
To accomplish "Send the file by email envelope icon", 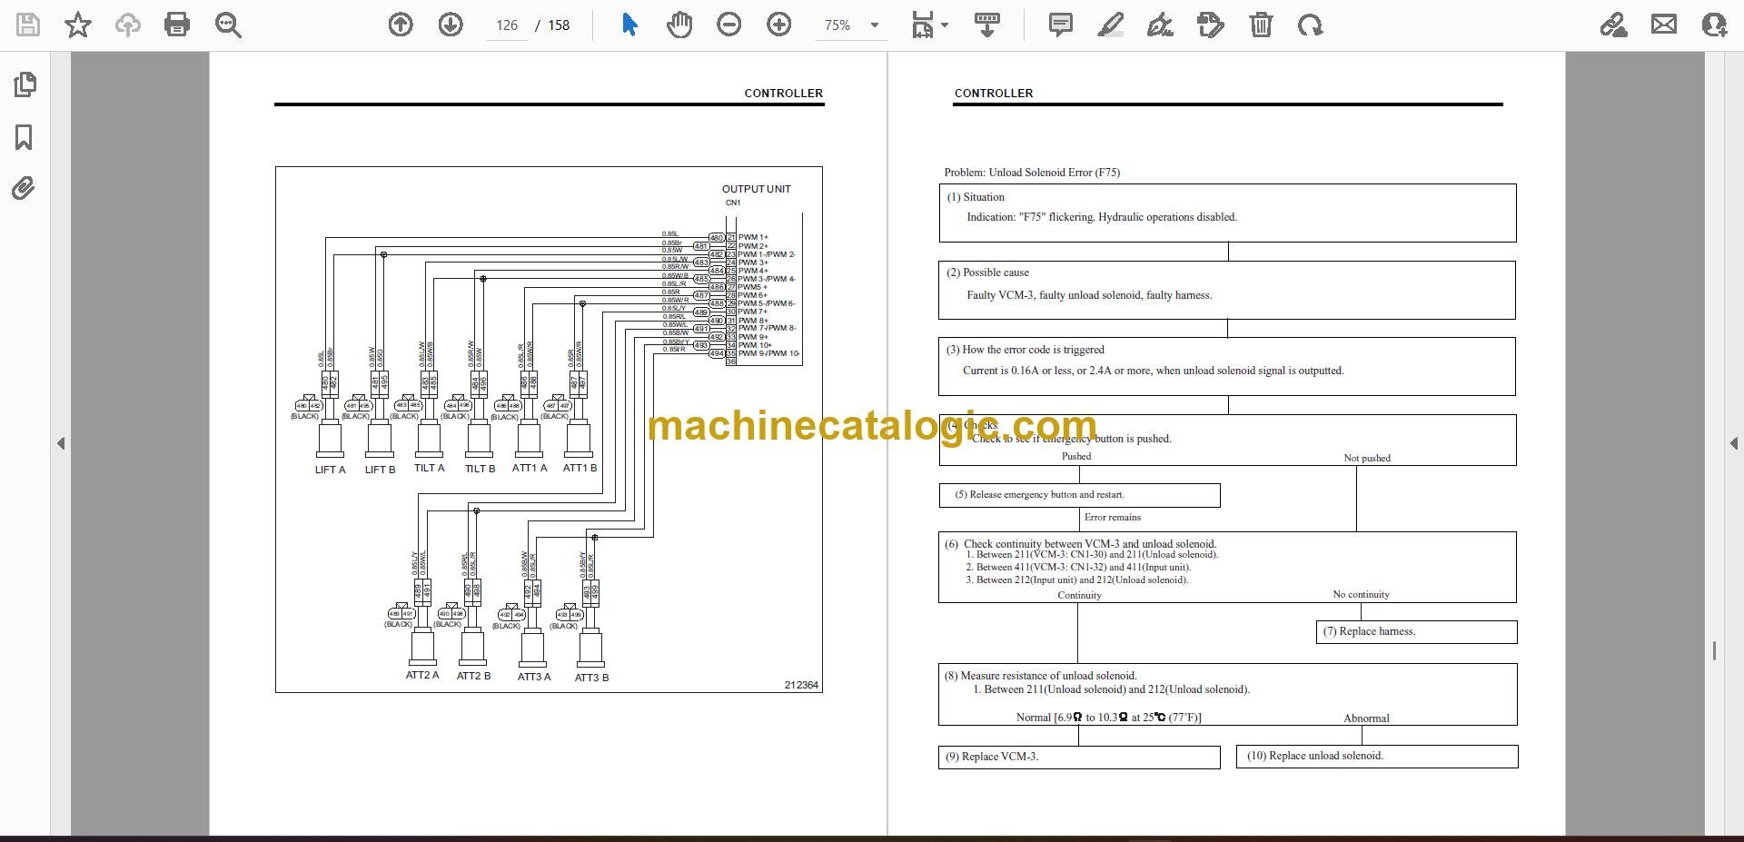I will click(1664, 25).
